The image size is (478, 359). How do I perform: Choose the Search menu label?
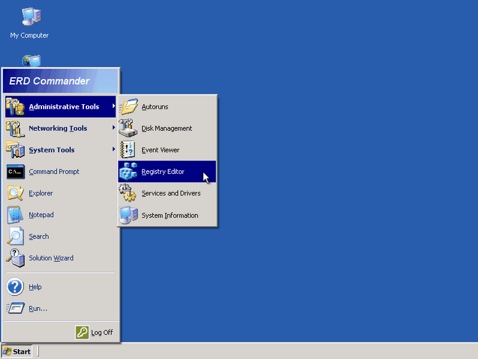[x=39, y=236]
